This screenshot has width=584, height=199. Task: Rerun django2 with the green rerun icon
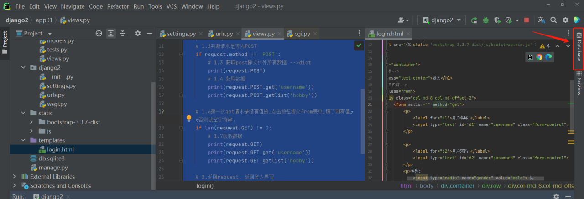tap(474, 20)
